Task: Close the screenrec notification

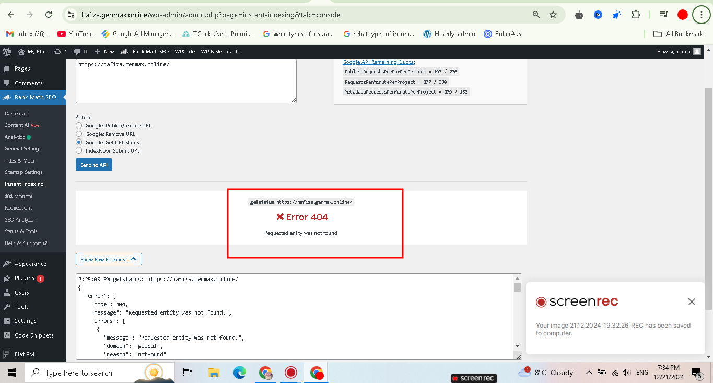Action: [692, 301]
